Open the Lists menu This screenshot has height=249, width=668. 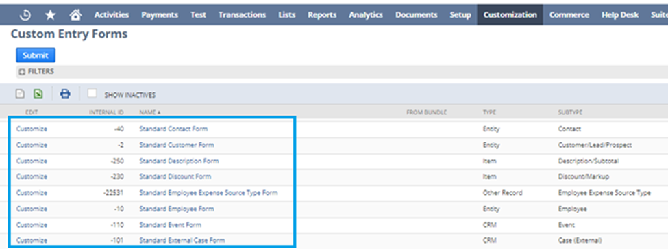(x=286, y=15)
